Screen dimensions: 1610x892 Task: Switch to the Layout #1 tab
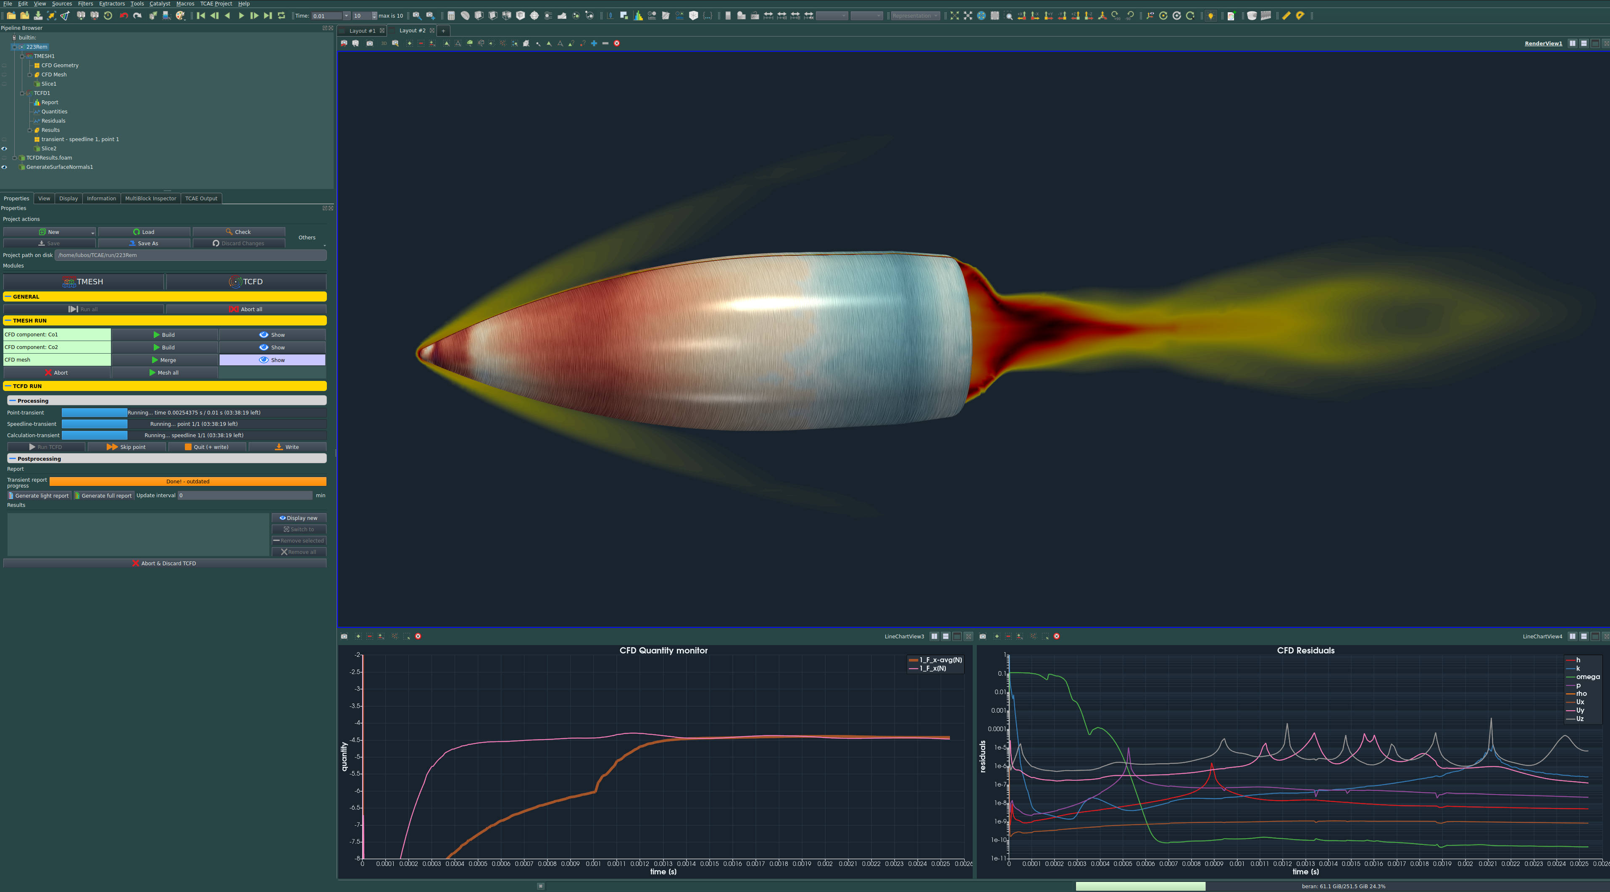pyautogui.click(x=362, y=31)
